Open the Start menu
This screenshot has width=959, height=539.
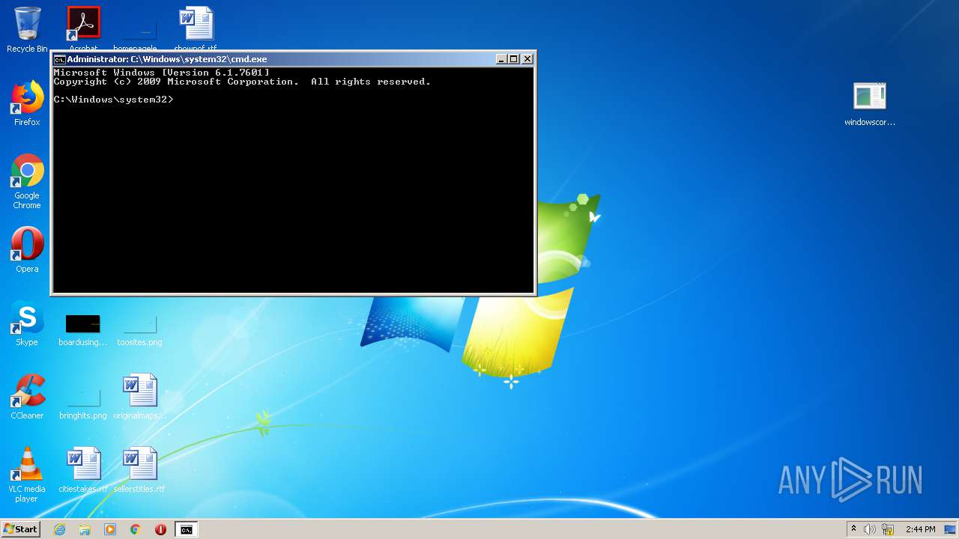point(20,529)
